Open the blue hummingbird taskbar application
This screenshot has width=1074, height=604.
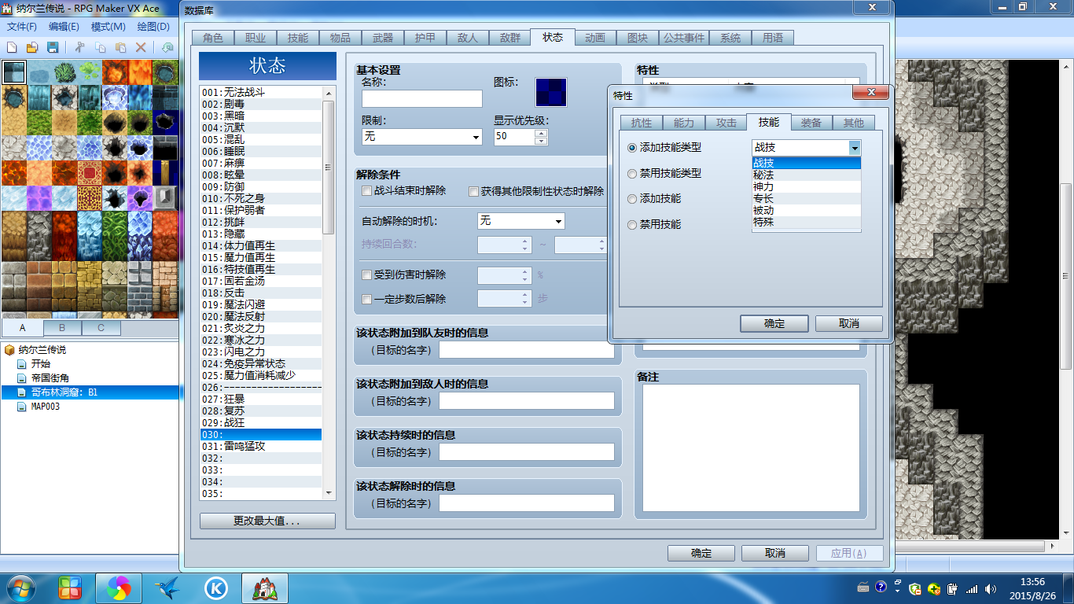click(x=167, y=587)
